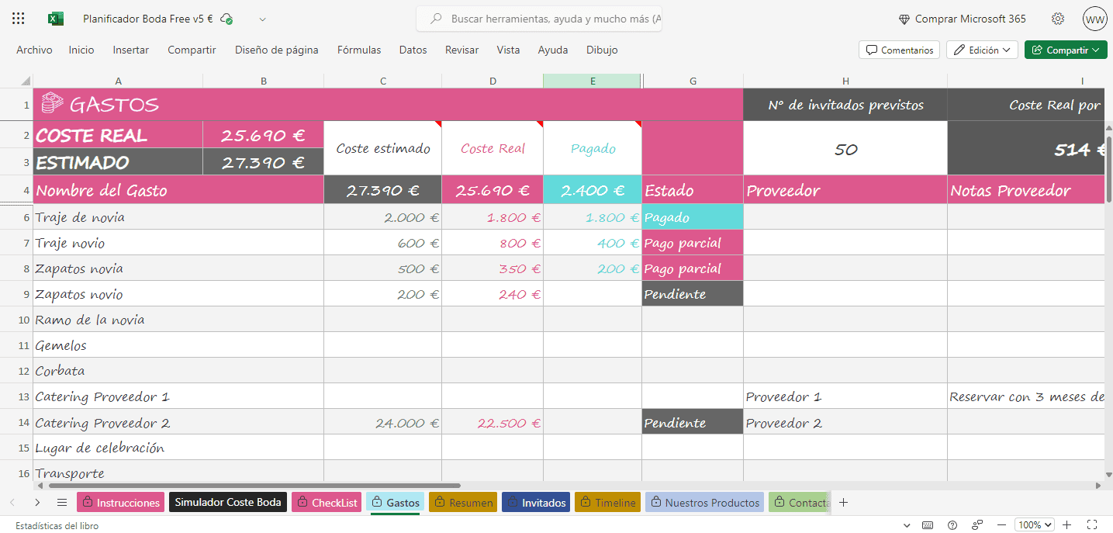Click the select all cells corner
The width and height of the screenshot is (1113, 533).
click(x=25, y=81)
